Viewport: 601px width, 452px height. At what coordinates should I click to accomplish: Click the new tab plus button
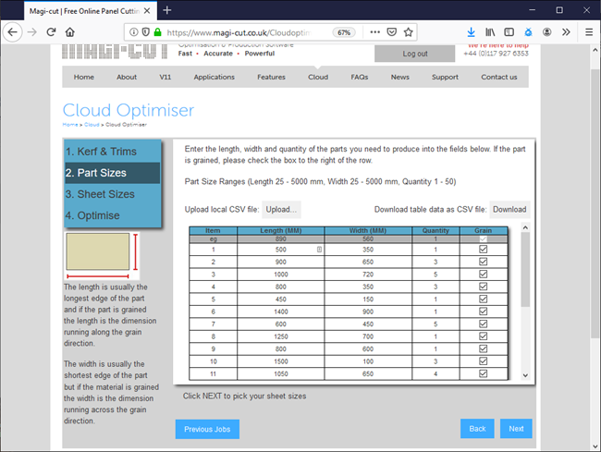coord(167,10)
